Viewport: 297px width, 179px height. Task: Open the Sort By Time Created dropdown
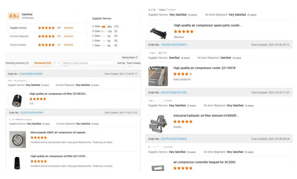click(x=129, y=63)
